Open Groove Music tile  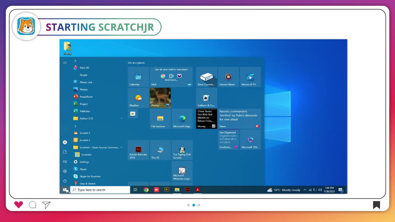click(228, 77)
